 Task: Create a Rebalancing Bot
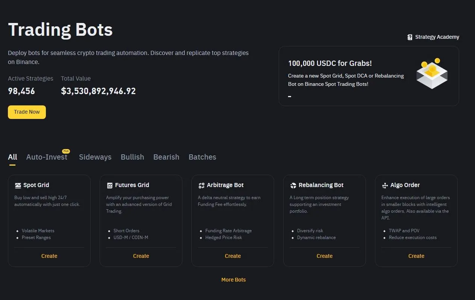pos(325,256)
